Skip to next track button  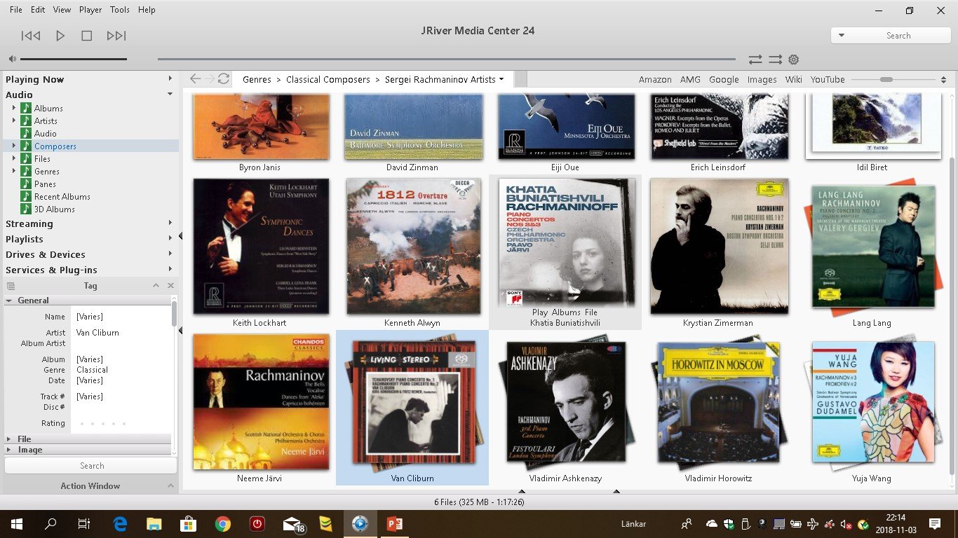pyautogui.click(x=116, y=36)
